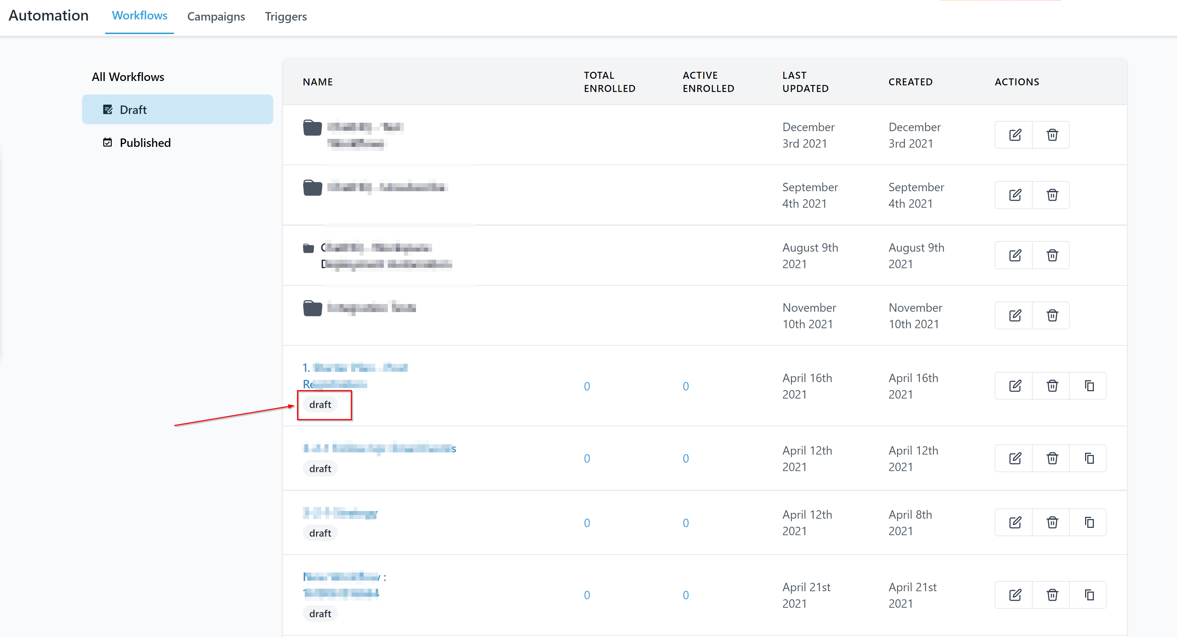Delete the April 21st 2021 workflow
Screen dimensions: 1177x637
coord(1052,595)
